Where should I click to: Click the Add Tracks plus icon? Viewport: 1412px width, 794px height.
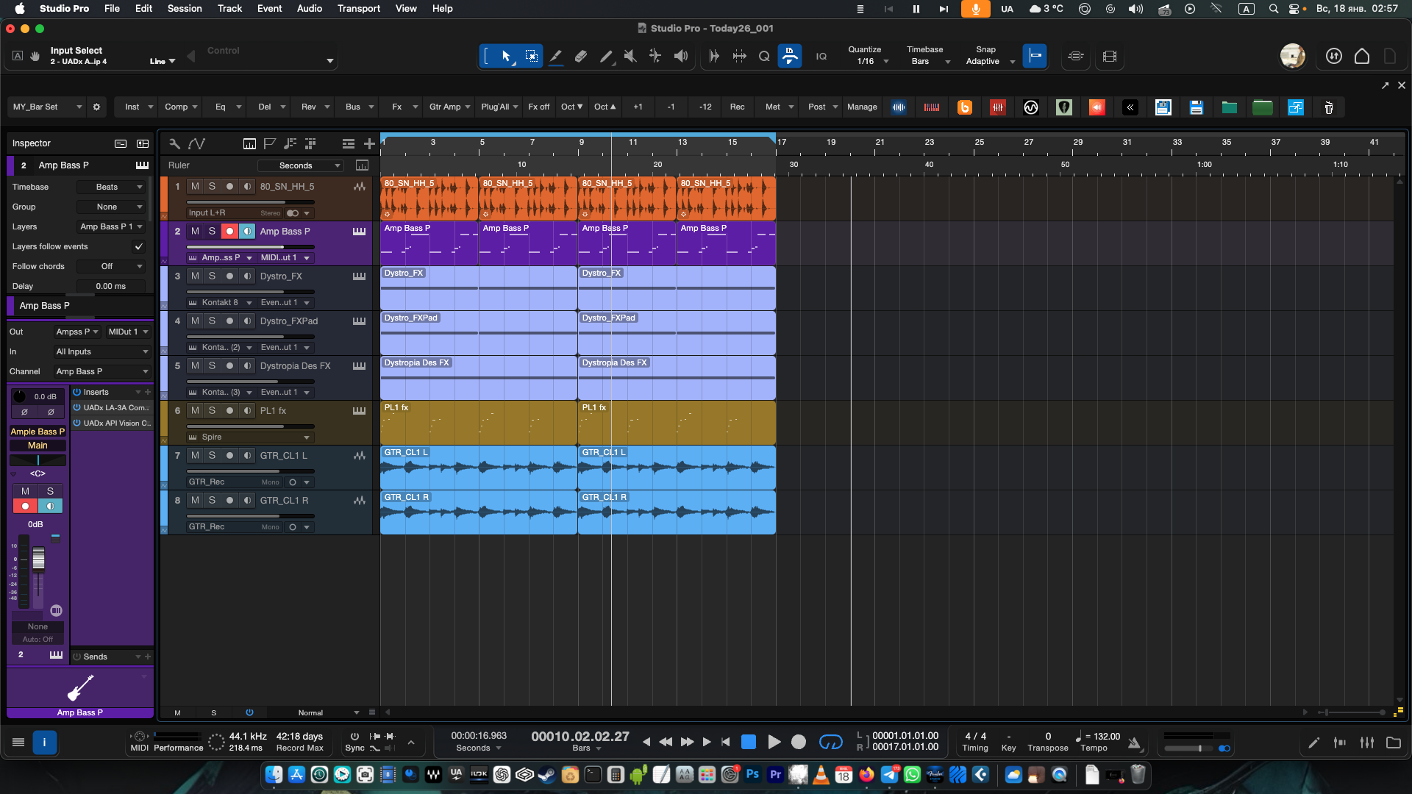tap(369, 144)
